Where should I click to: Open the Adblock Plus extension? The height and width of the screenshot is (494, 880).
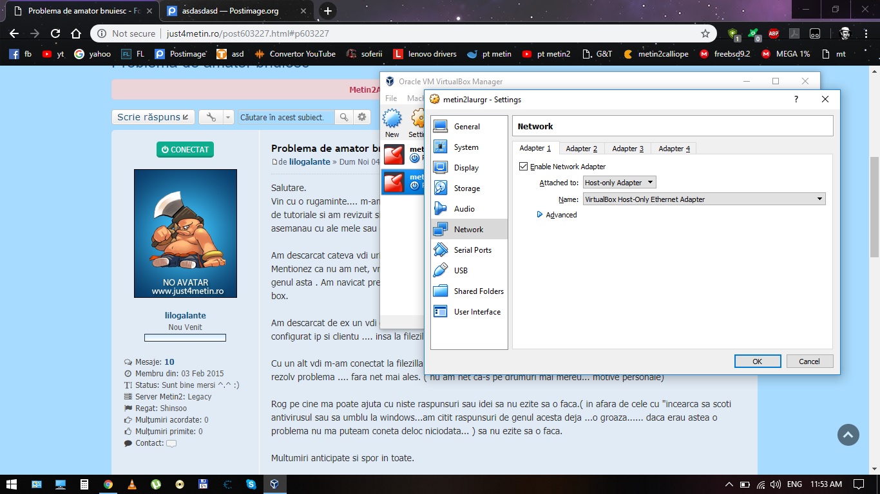pos(774,33)
